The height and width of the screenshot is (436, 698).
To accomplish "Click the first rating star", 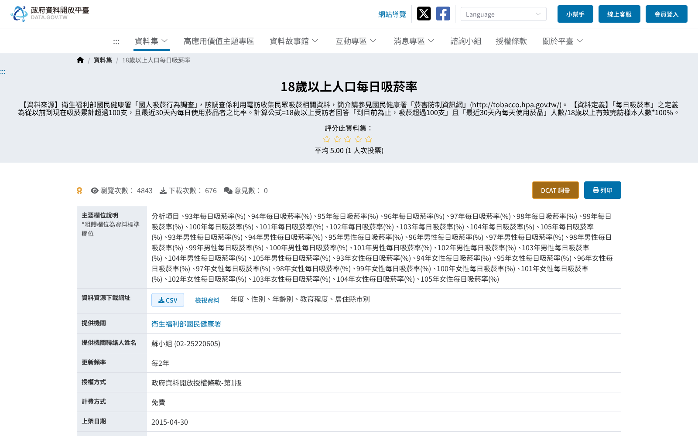I will click(x=327, y=139).
